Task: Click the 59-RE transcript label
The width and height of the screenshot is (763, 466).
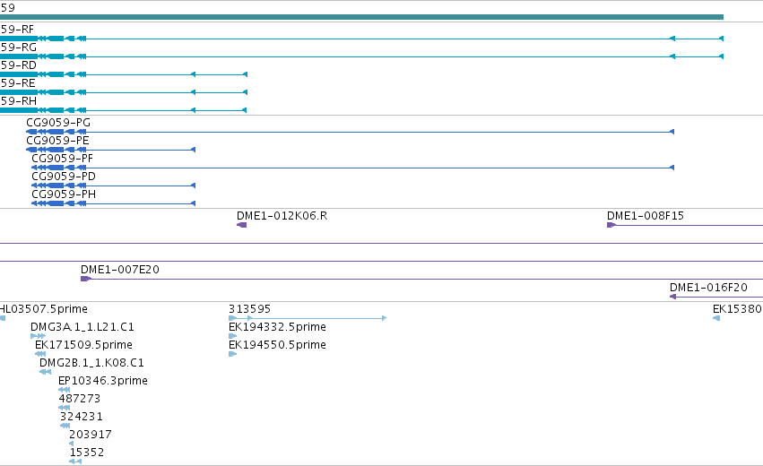Action: (x=18, y=83)
